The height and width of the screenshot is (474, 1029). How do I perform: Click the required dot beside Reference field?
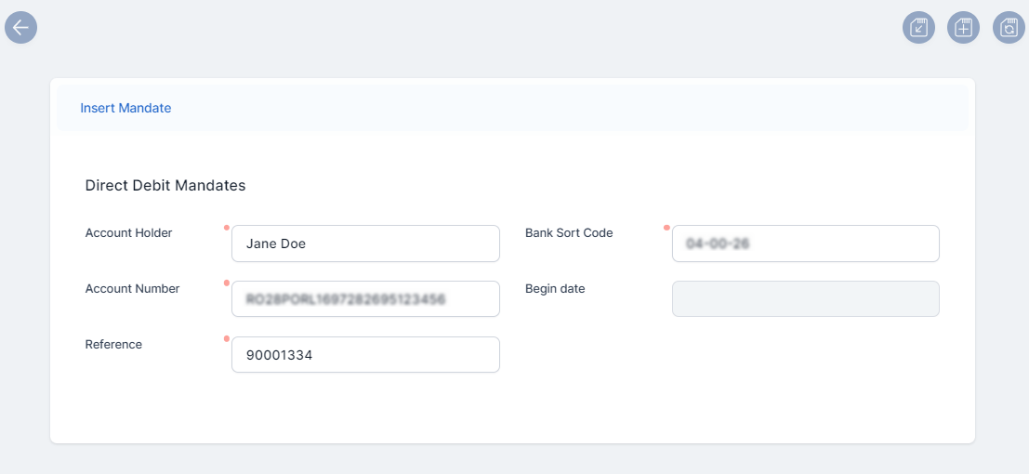click(x=226, y=339)
